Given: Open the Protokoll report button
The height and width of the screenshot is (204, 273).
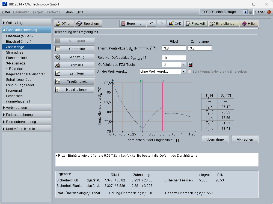Looking at the screenshot, I should pos(195,24).
